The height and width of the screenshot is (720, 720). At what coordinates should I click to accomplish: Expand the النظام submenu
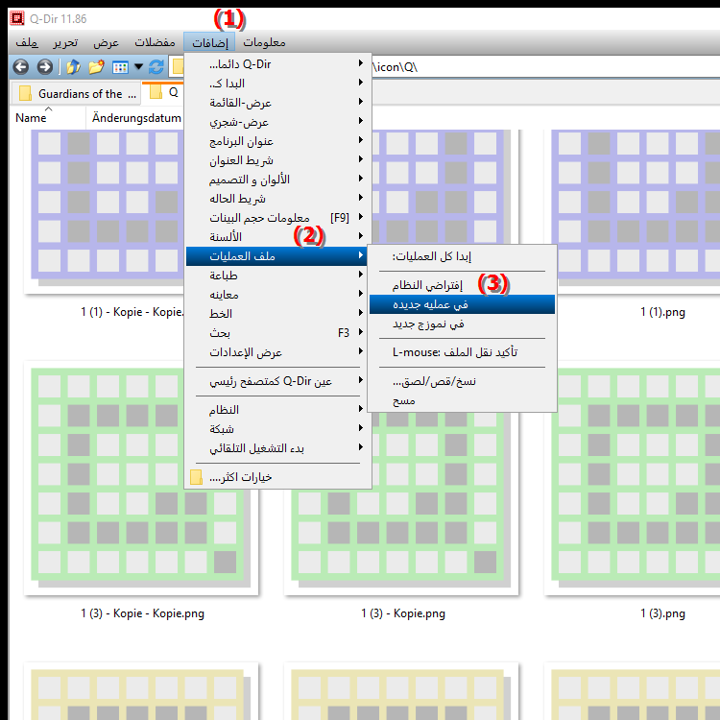(277, 410)
